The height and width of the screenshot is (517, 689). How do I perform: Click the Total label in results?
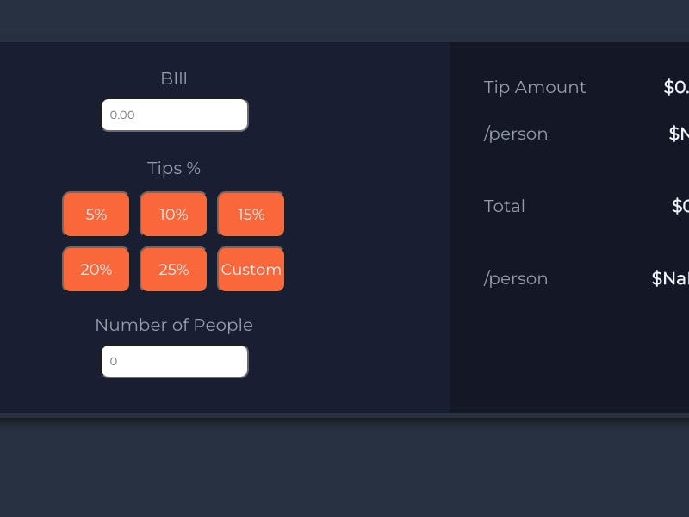505,206
